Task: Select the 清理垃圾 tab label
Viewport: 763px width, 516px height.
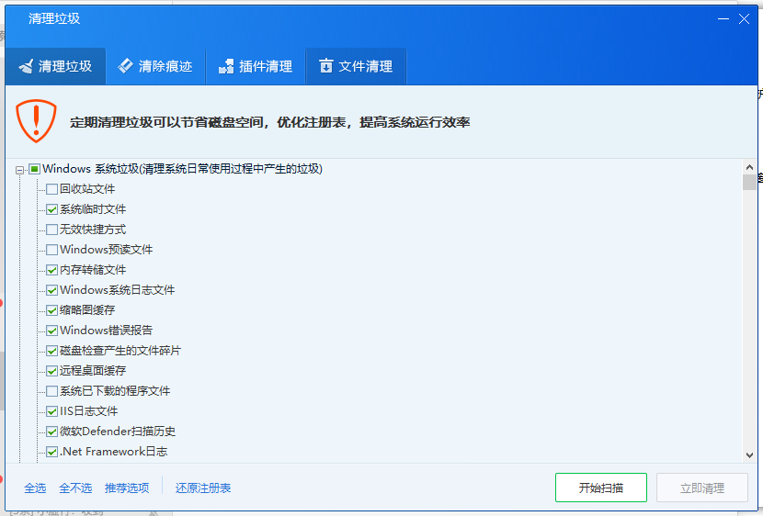Action: point(65,66)
